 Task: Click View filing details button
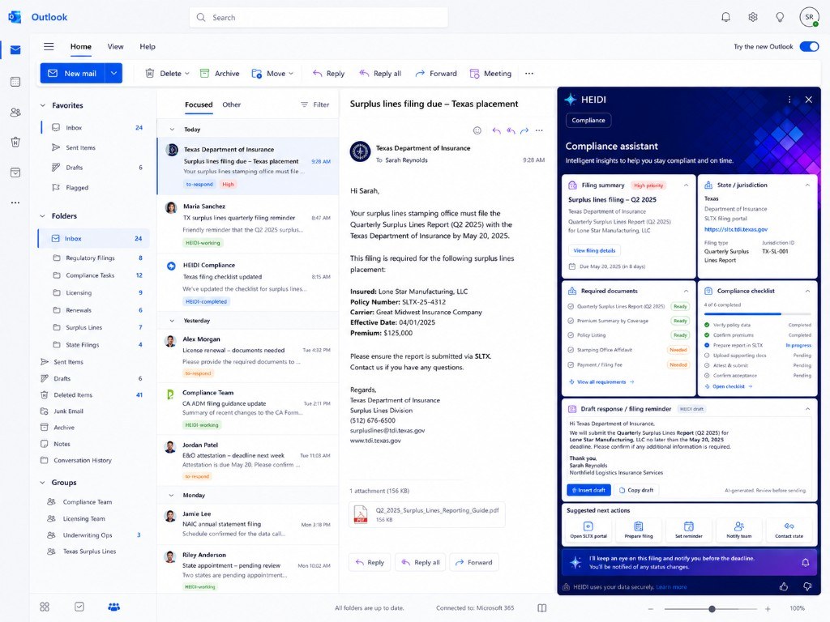point(594,251)
